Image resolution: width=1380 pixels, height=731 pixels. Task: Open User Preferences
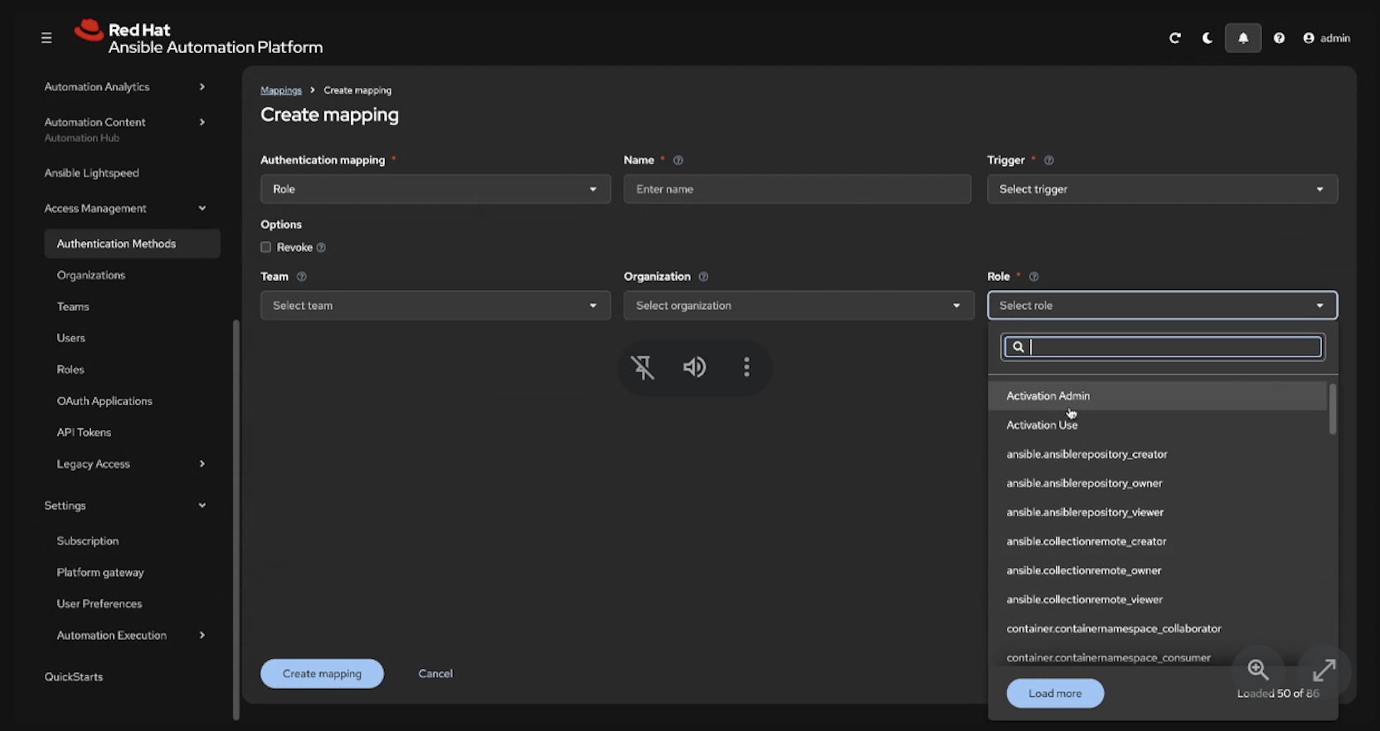100,604
